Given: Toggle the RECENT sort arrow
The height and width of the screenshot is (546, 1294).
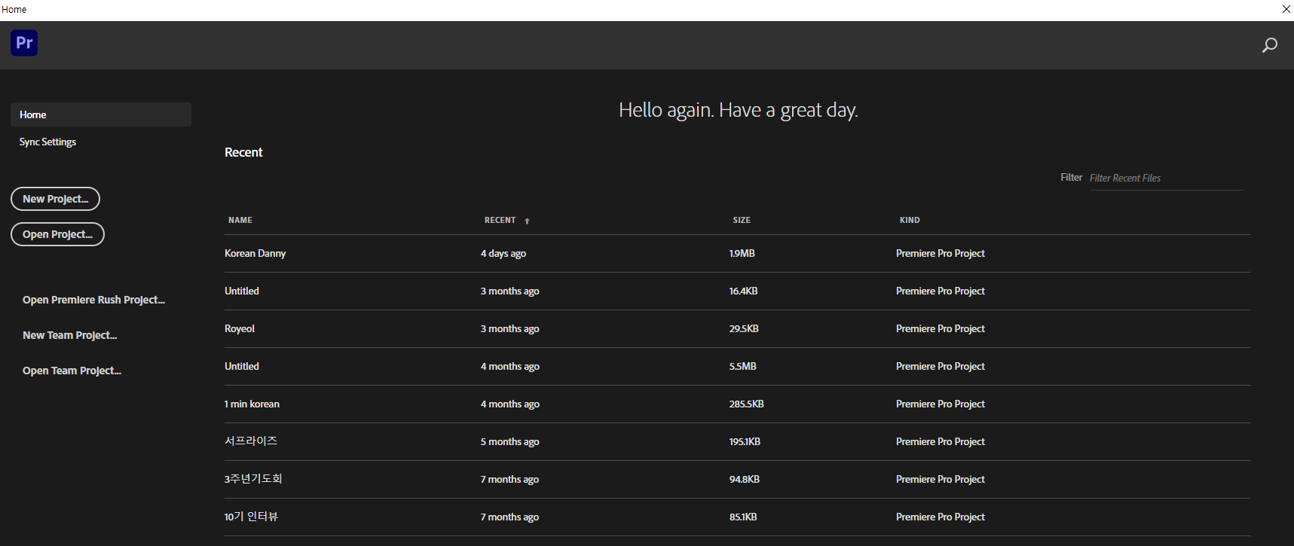Looking at the screenshot, I should click(x=527, y=221).
